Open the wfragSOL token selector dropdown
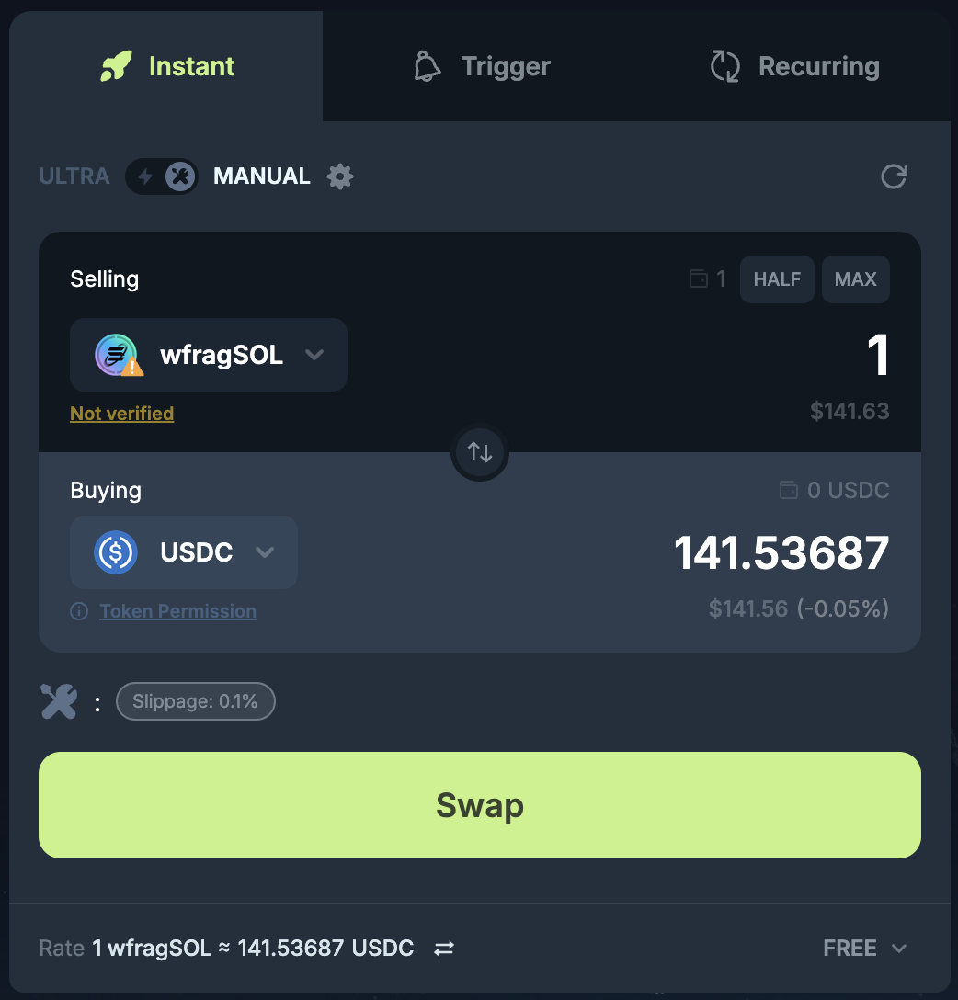Image resolution: width=958 pixels, height=1000 pixels. [x=209, y=355]
